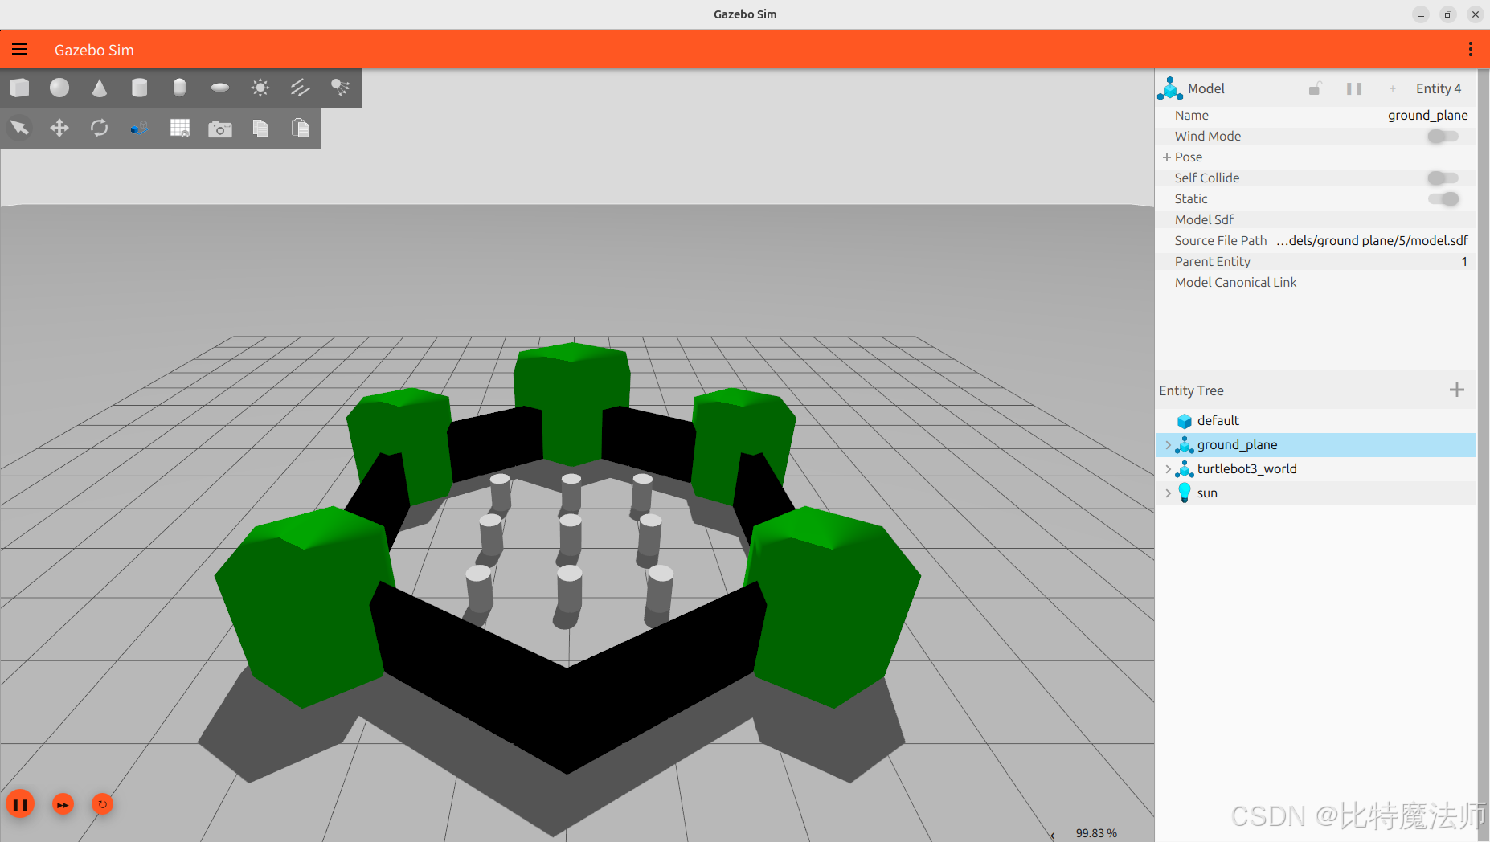Expand the turtlebot3_world tree entry
The height and width of the screenshot is (842, 1490).
tap(1169, 468)
